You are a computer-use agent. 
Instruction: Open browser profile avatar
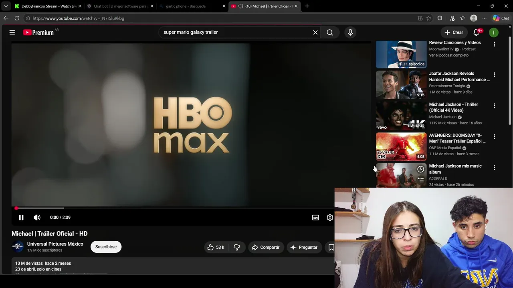coord(474,18)
